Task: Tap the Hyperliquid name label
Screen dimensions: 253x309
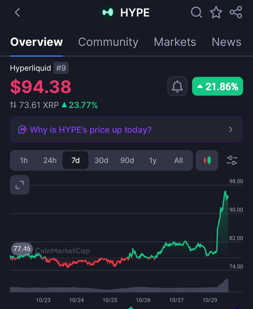Action: [30, 68]
